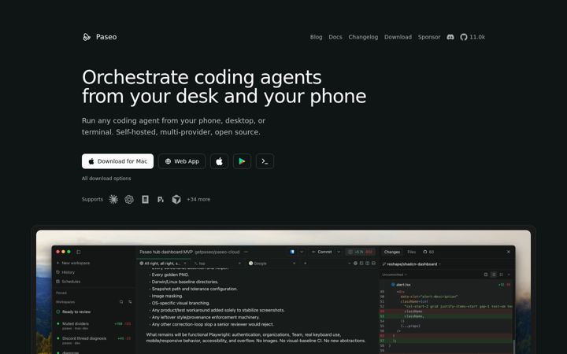Click the Google Play icon button
The width and height of the screenshot is (567, 354).
tap(242, 161)
